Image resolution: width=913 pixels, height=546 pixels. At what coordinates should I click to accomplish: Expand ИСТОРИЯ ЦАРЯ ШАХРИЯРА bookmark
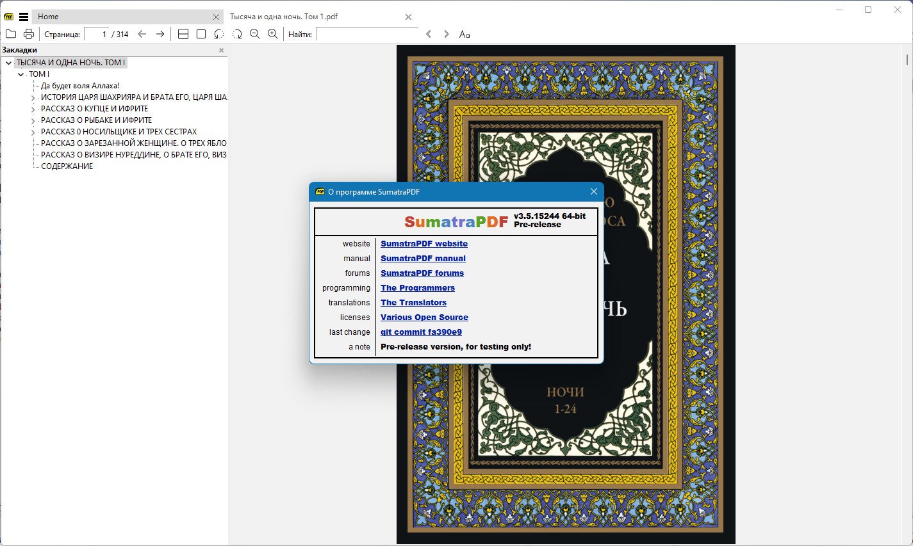tap(33, 98)
